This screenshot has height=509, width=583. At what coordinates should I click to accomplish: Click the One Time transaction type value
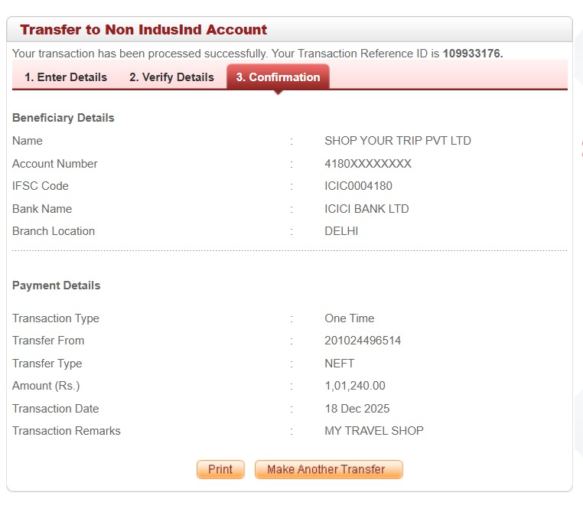click(x=349, y=318)
